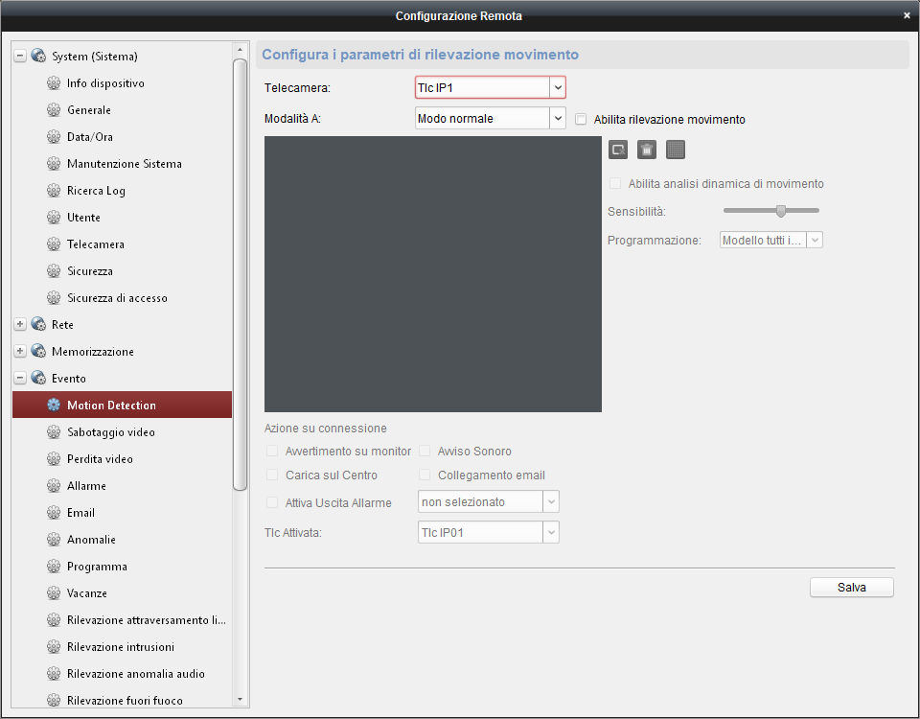Viewport: 920px width, 719px height.
Task: Click the Sensibilità slider handle
Action: click(x=781, y=211)
